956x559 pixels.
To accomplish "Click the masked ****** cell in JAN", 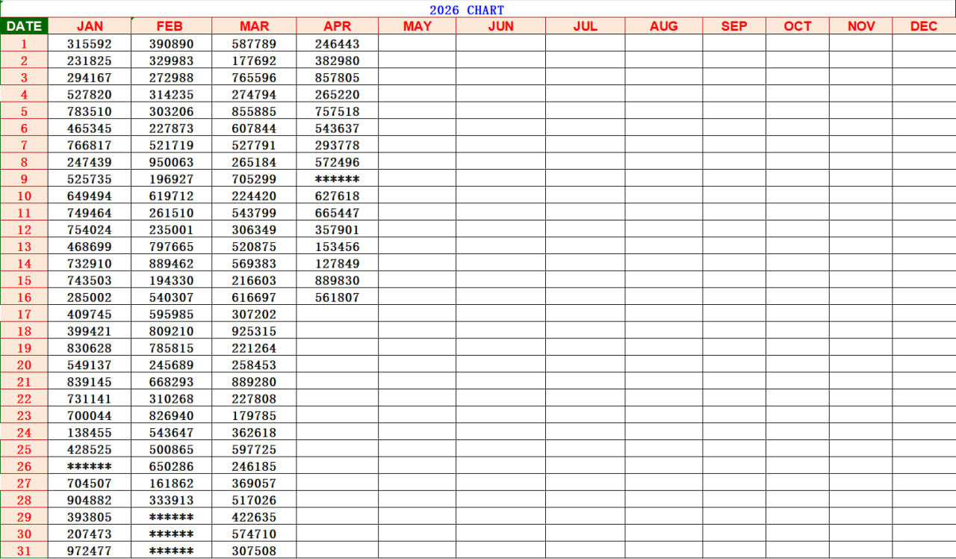I will 90,466.
